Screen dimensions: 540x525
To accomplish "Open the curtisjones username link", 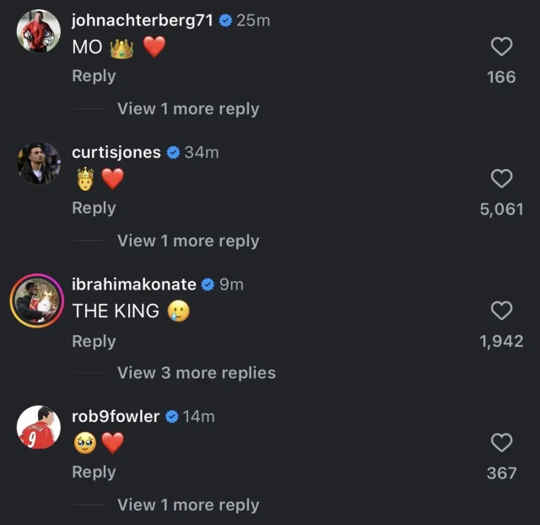I will (x=116, y=153).
